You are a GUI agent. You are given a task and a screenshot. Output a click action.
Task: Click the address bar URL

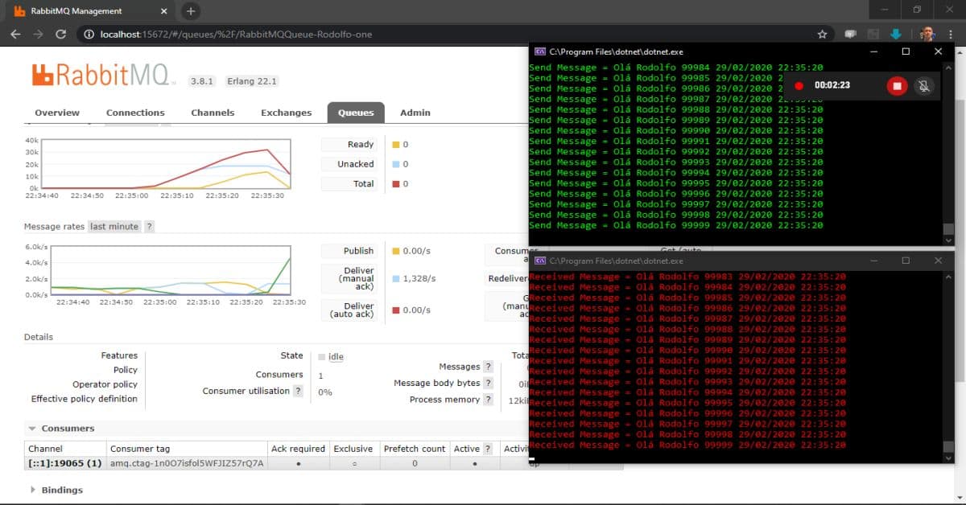coord(236,35)
